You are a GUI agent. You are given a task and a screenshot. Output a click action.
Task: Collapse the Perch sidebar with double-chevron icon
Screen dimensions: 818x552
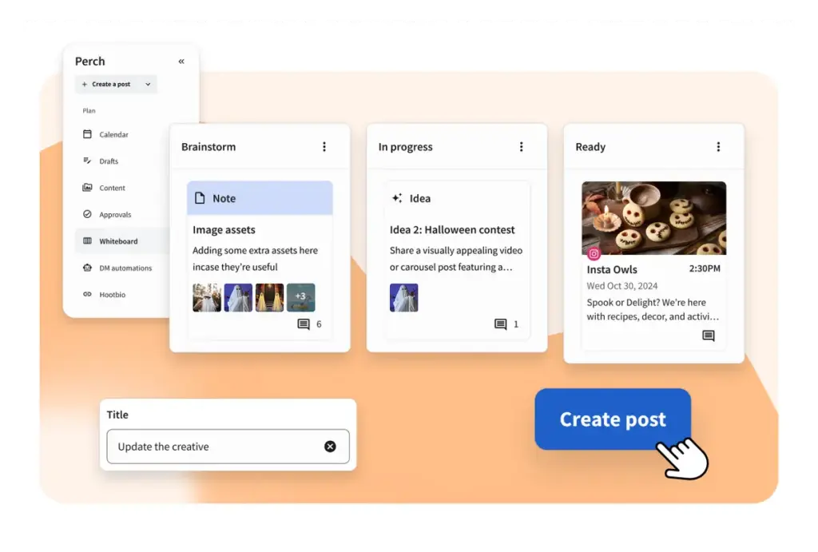[x=181, y=62]
